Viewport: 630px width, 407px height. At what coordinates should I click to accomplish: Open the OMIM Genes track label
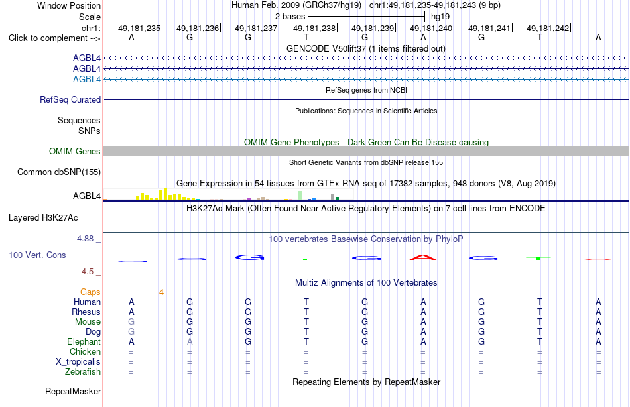point(75,152)
